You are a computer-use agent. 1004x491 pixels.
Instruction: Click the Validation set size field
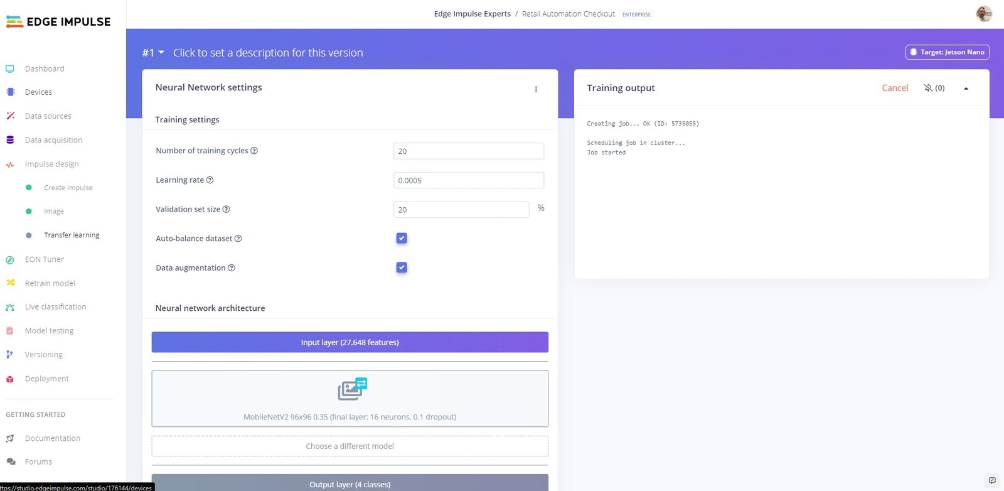(x=461, y=210)
